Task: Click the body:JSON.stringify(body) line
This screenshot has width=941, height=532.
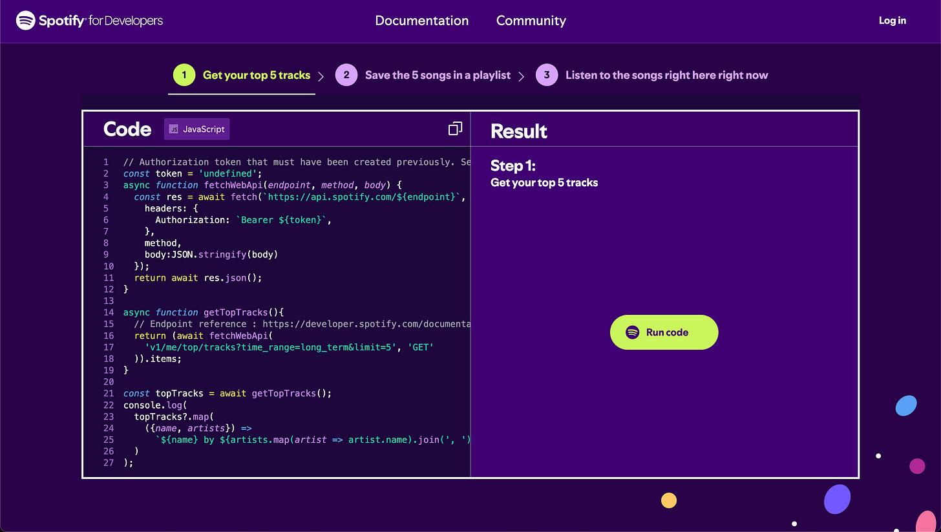Action: pos(211,254)
